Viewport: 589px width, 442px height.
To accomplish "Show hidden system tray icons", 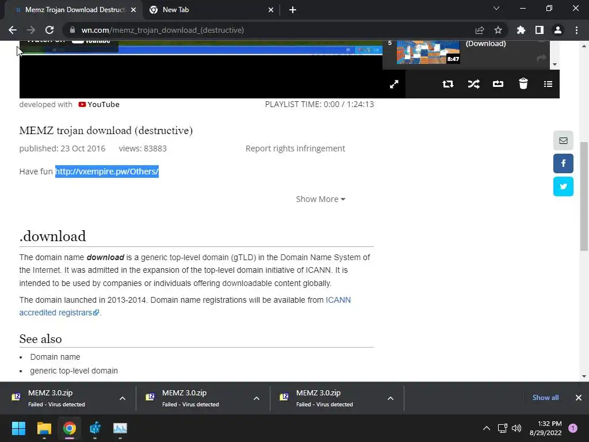I will coord(487,428).
